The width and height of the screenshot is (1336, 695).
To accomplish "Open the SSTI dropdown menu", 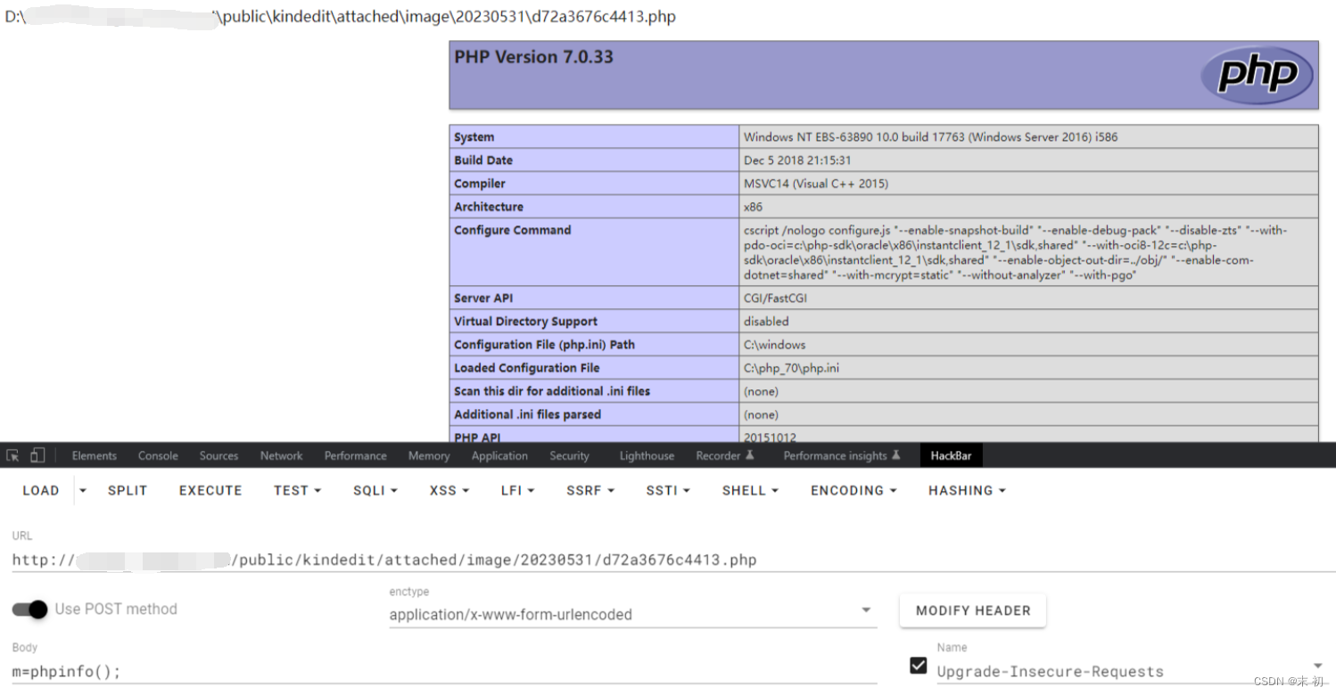I will [668, 490].
